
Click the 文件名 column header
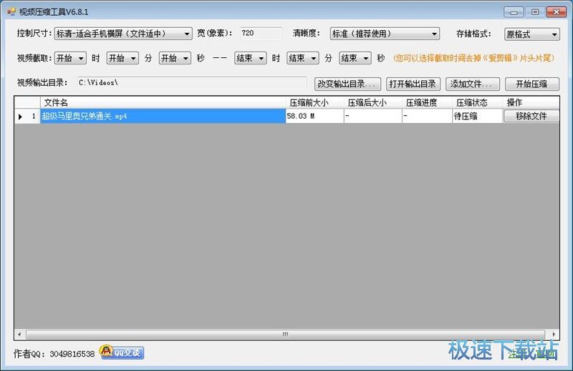tap(163, 102)
